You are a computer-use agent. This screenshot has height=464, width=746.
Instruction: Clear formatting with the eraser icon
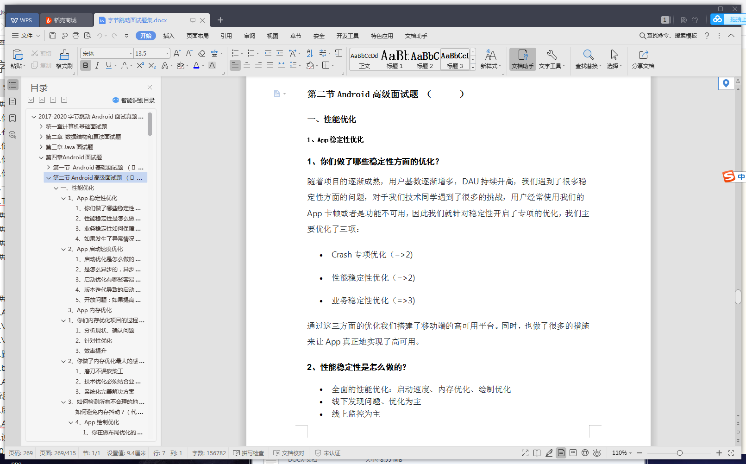click(201, 53)
